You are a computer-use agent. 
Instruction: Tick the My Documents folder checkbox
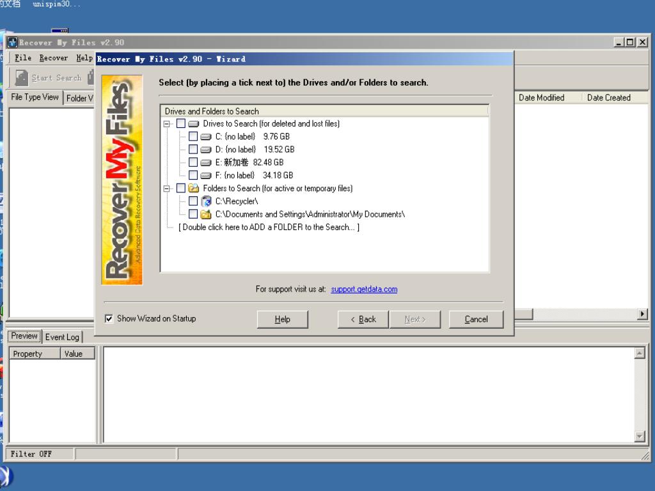pyautogui.click(x=193, y=214)
